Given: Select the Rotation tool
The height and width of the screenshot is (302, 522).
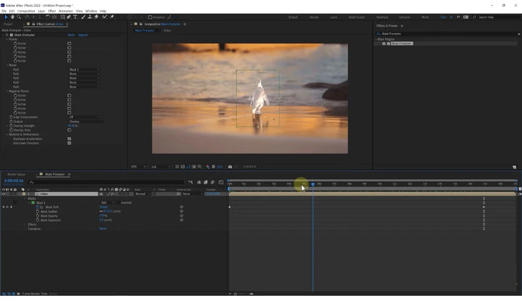Looking at the screenshot, I should tap(48, 17).
